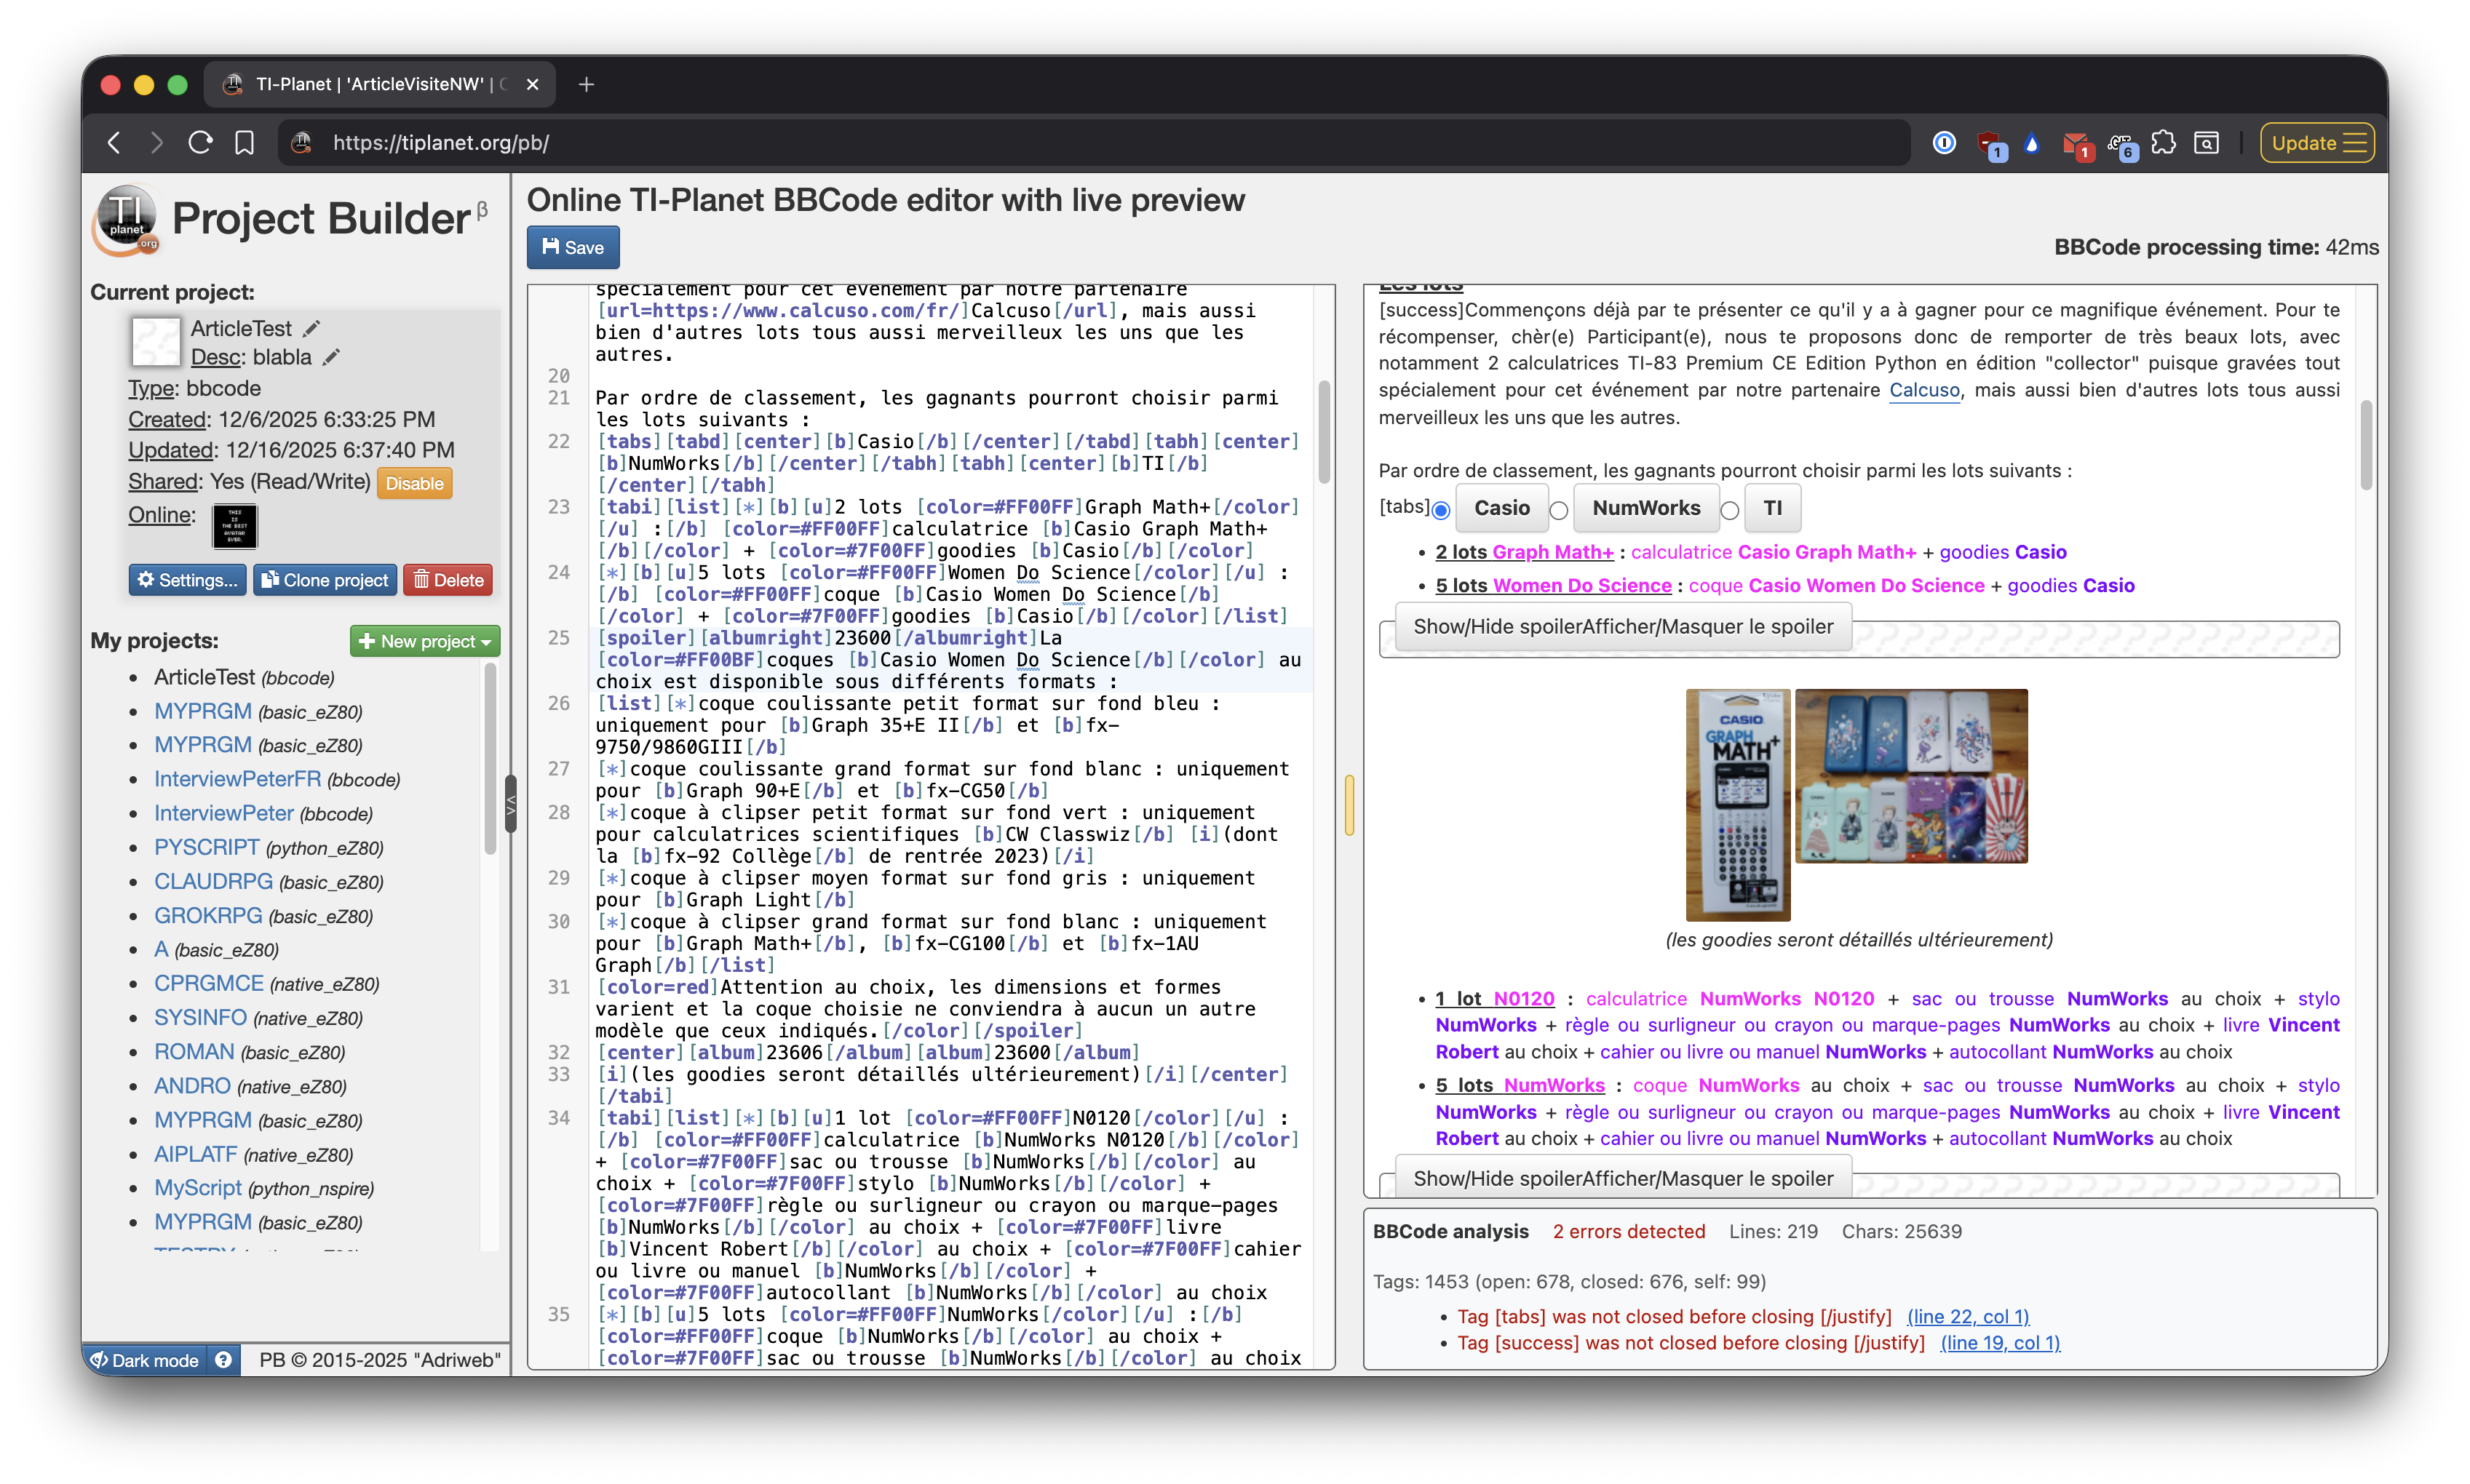
Task: Select the TI radio button in preview
Action: click(1730, 511)
